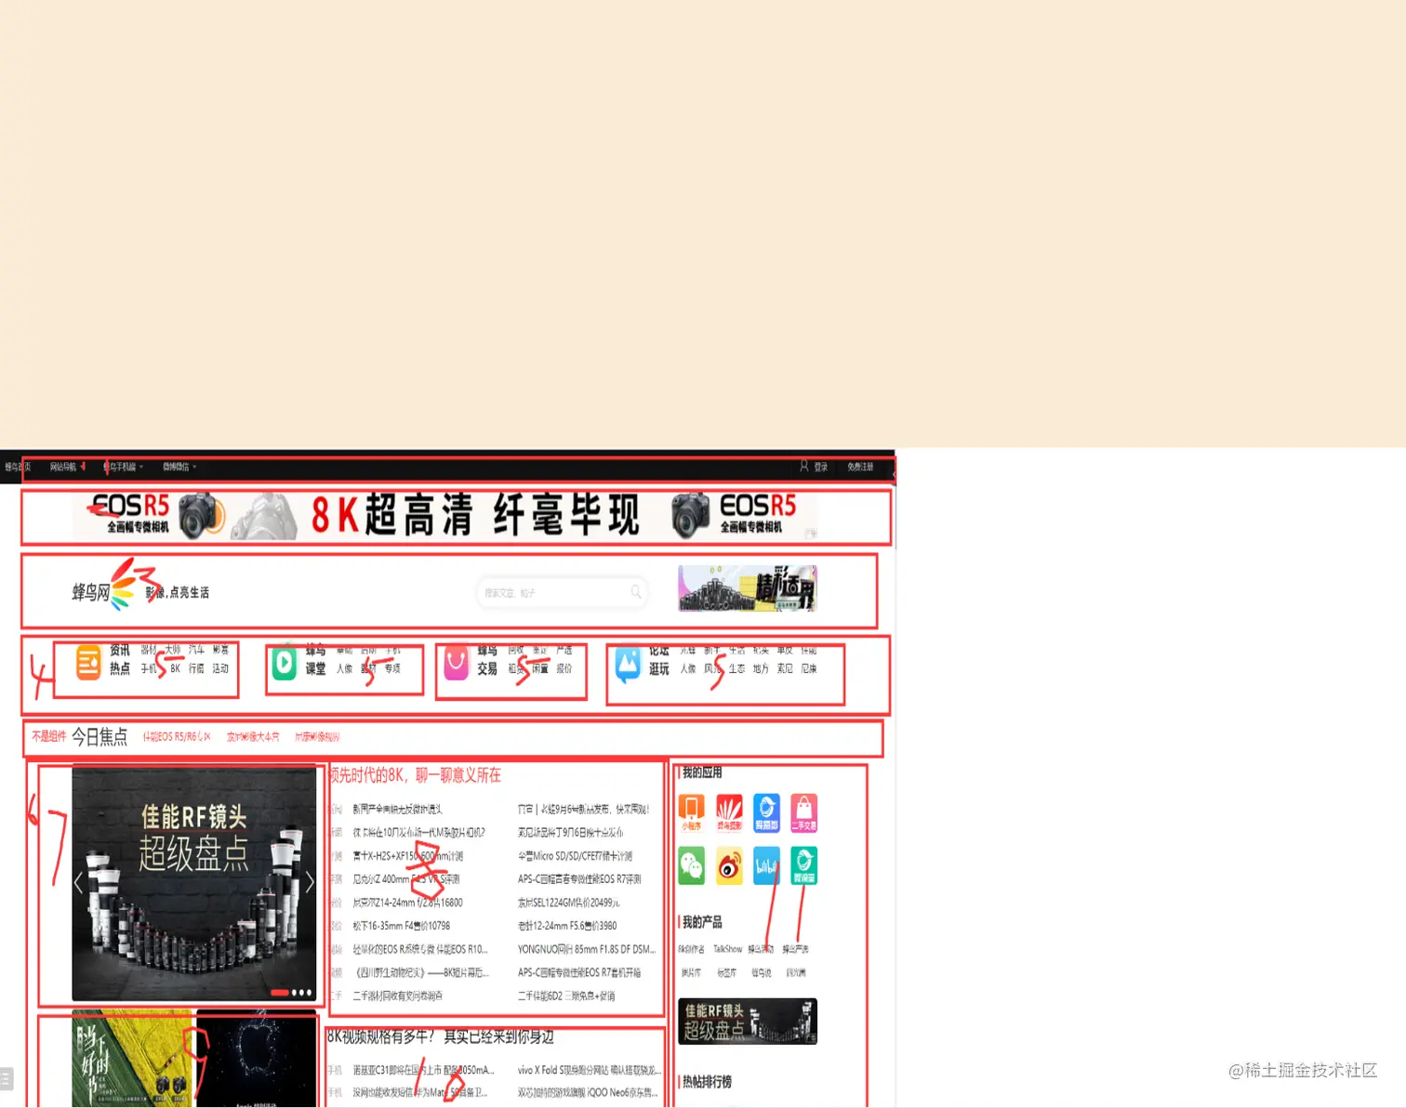Screen dimensions: 1406x1108
Task: Open article 老蛙12-24mm F5.6售价3980
Action: pos(567,926)
